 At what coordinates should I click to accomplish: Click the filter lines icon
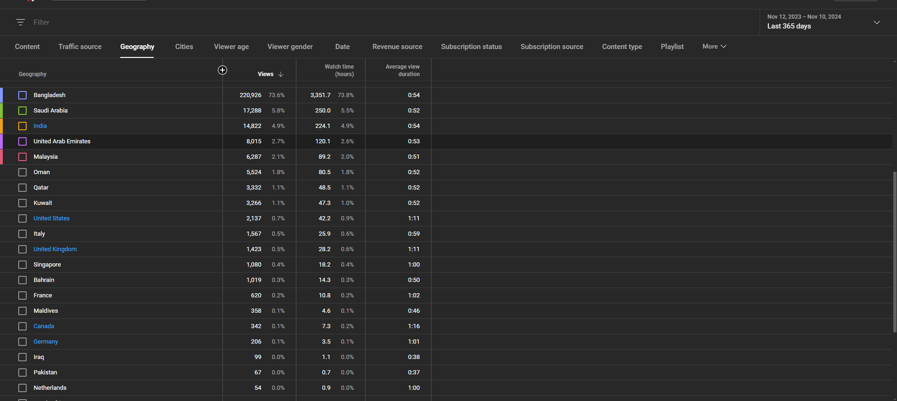point(20,22)
